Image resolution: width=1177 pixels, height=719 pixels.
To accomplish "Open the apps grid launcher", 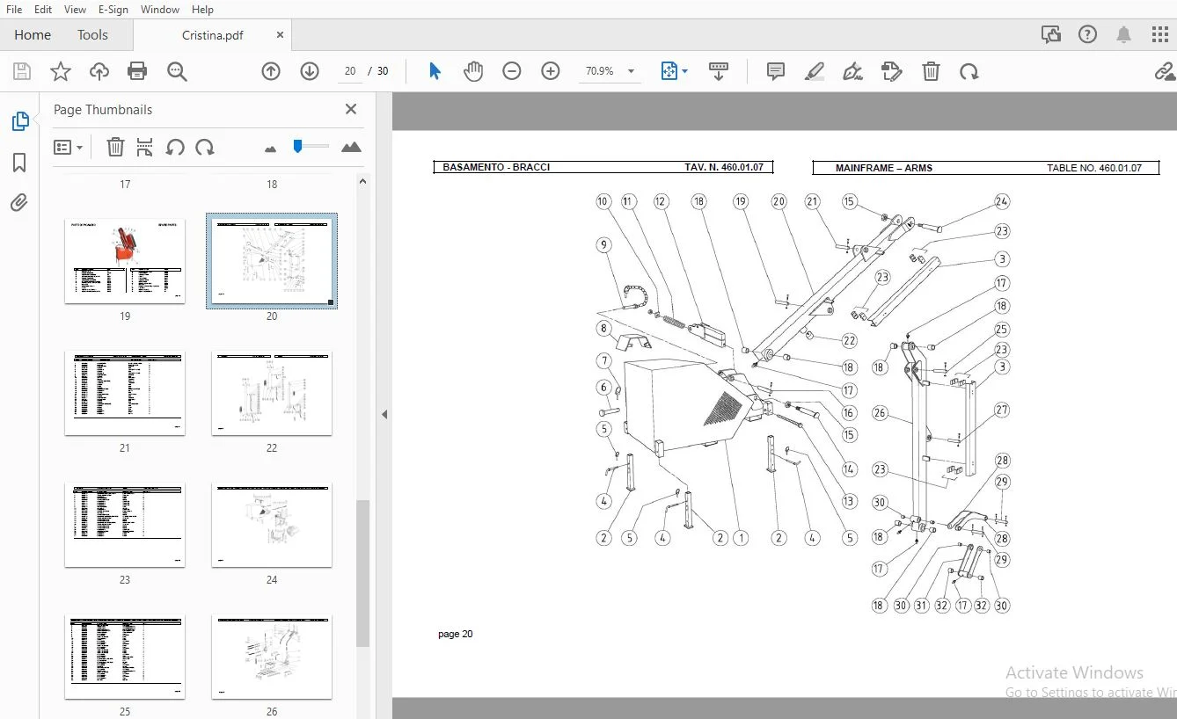I will coord(1160,35).
